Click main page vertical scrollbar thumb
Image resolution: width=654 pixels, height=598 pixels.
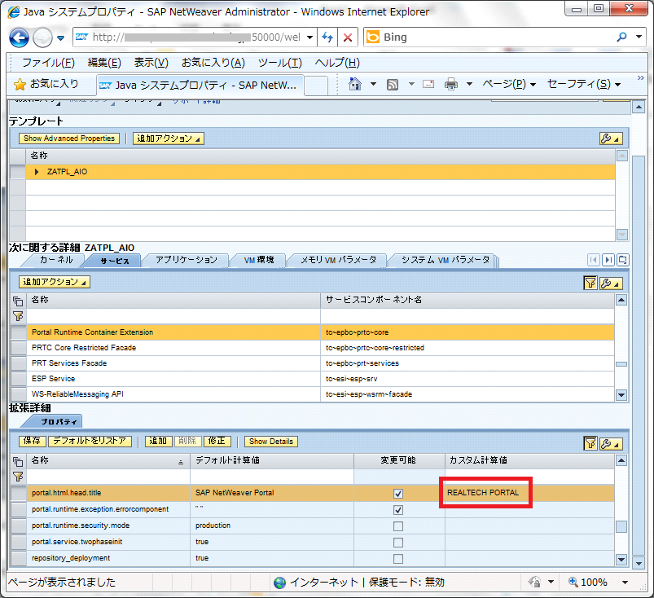click(x=639, y=355)
